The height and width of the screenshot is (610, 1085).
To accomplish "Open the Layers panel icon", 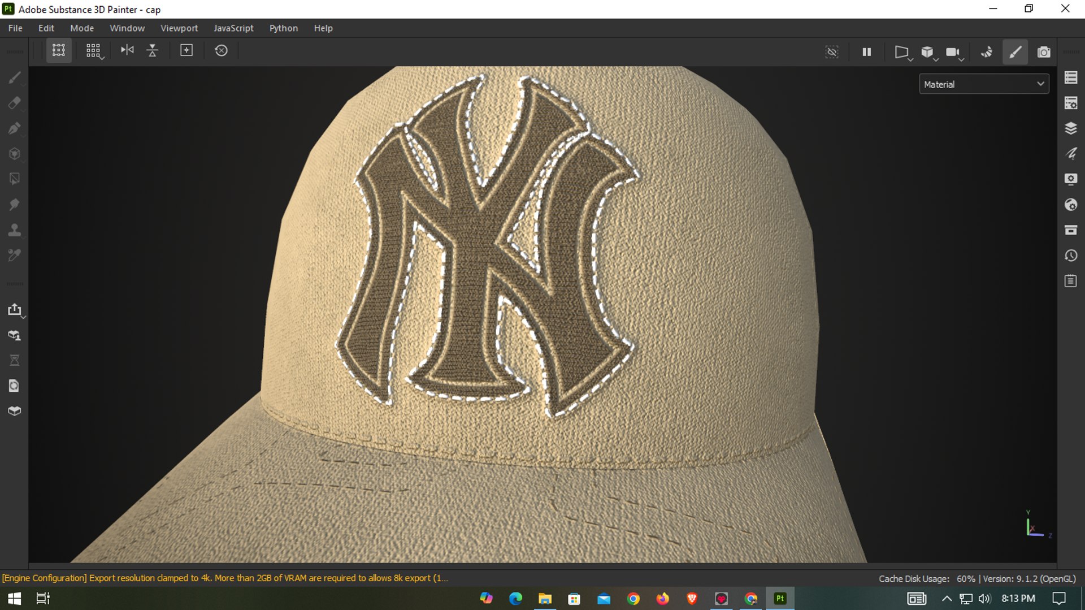I will coord(1071,128).
